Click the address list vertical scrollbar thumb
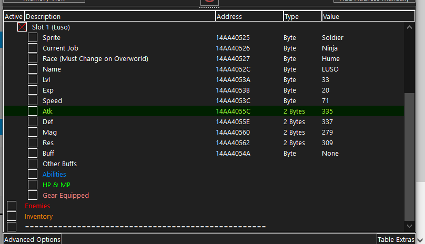The width and height of the screenshot is (425, 244). (x=410, y=158)
